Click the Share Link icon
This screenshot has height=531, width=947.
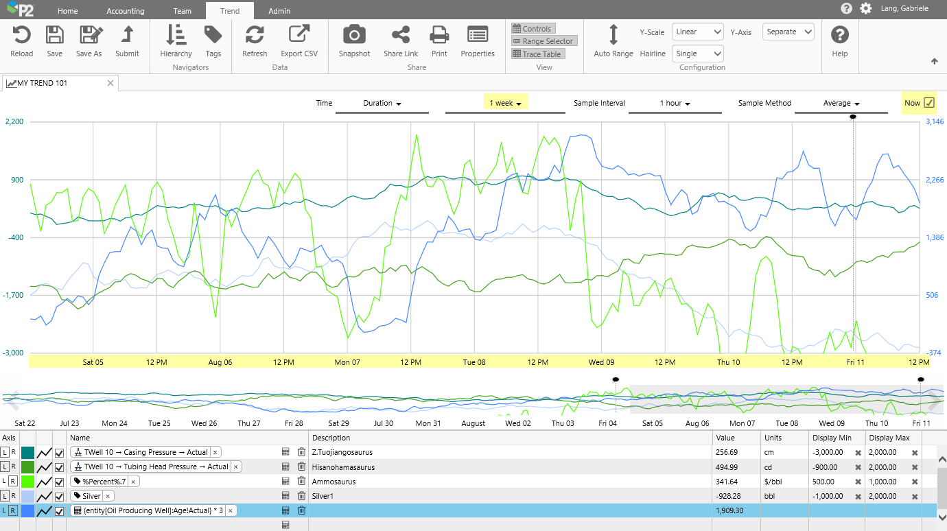(x=401, y=36)
